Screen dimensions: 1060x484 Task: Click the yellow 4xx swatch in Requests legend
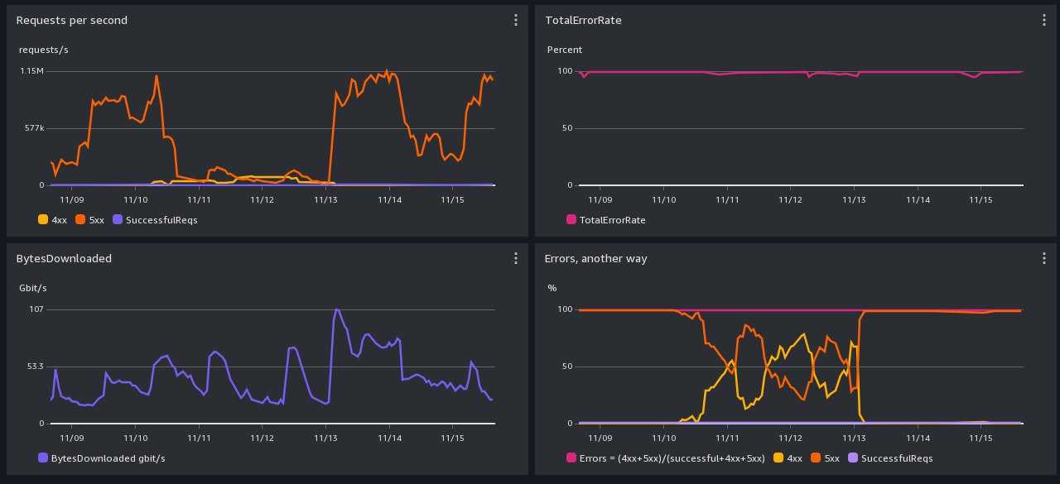(43, 220)
